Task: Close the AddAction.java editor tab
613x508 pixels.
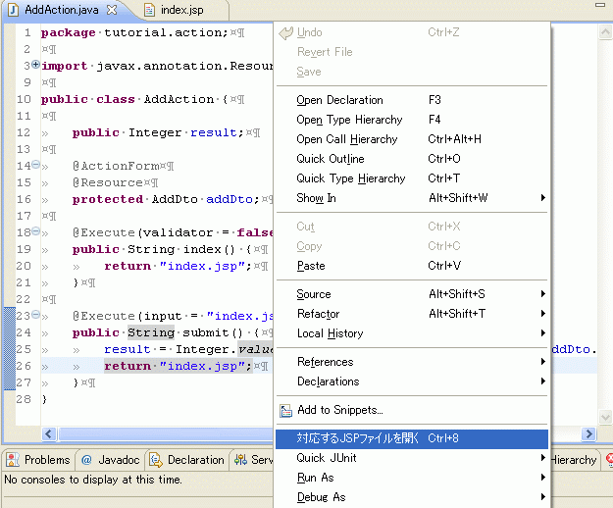Action: tap(112, 10)
